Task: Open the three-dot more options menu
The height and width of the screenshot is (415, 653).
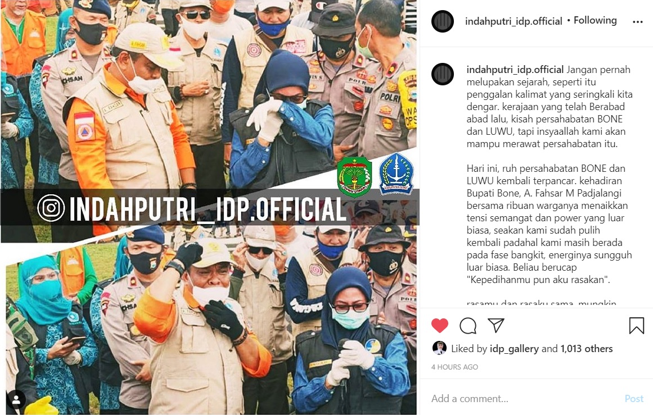Action: (x=638, y=22)
